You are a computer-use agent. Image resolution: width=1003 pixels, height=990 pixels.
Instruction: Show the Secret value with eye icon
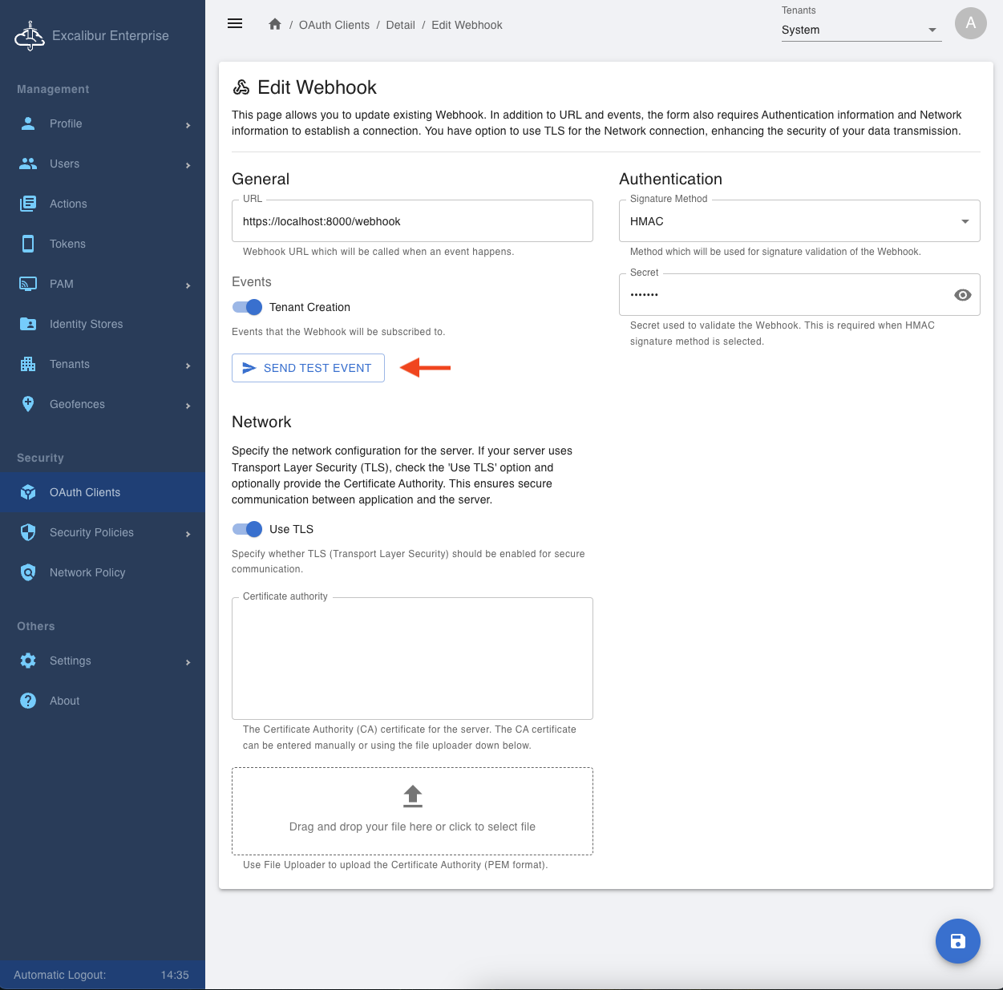[962, 295]
